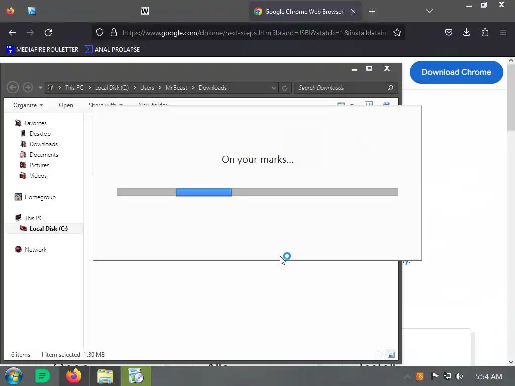
Task: Click the Firefox forward arrow
Action: 30,33
